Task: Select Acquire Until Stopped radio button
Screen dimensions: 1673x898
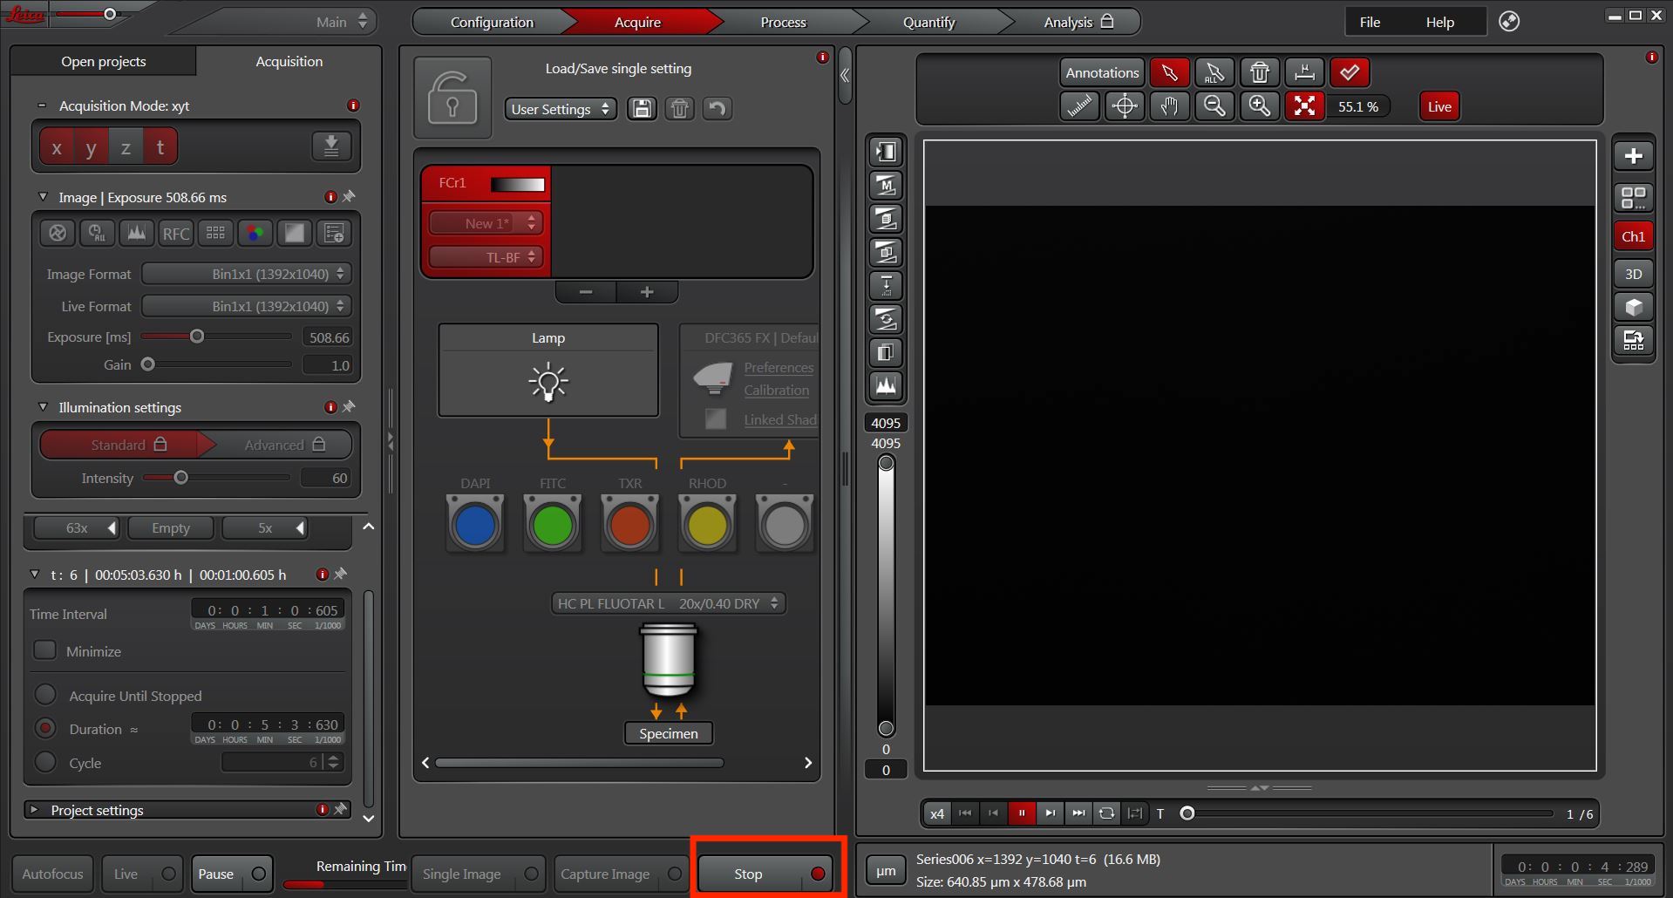Action: 45,695
